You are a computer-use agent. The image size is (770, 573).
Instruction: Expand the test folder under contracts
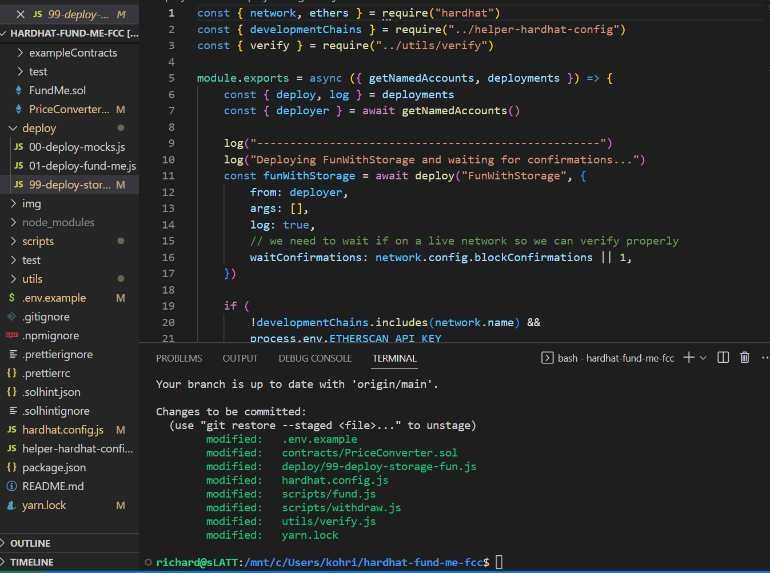click(x=69, y=71)
